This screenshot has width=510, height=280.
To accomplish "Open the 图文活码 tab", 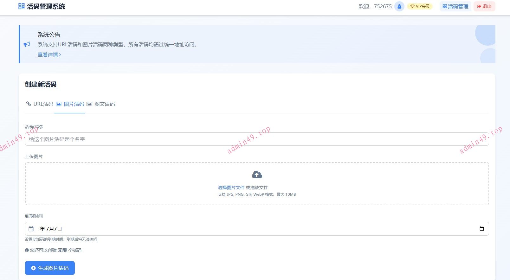I will [x=101, y=104].
